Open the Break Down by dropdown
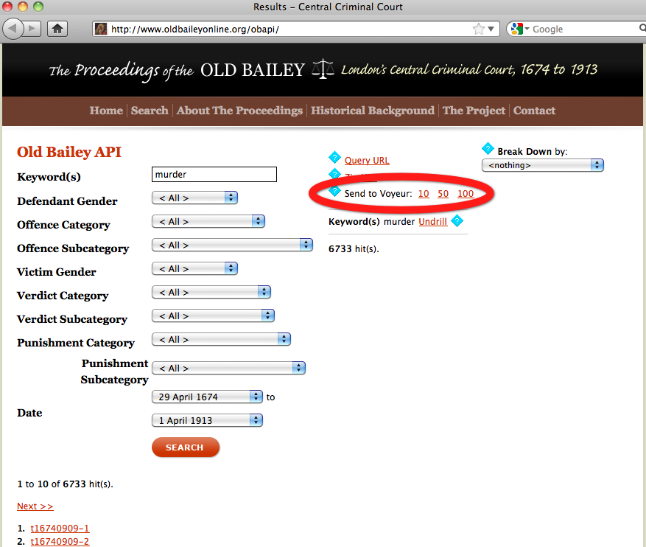The width and height of the screenshot is (646, 547). (x=543, y=165)
